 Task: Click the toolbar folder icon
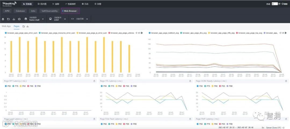point(8,19)
